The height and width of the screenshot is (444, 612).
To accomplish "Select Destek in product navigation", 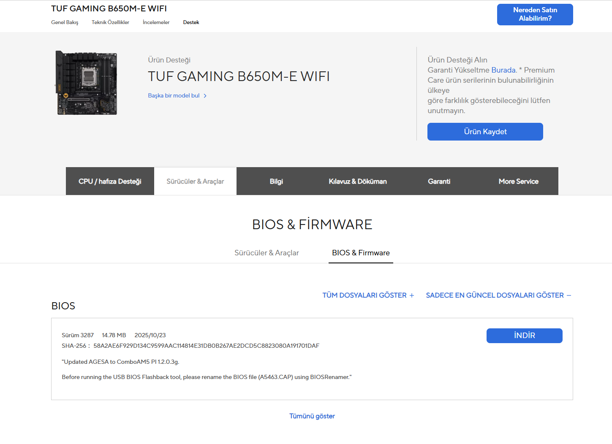I will coord(191,22).
